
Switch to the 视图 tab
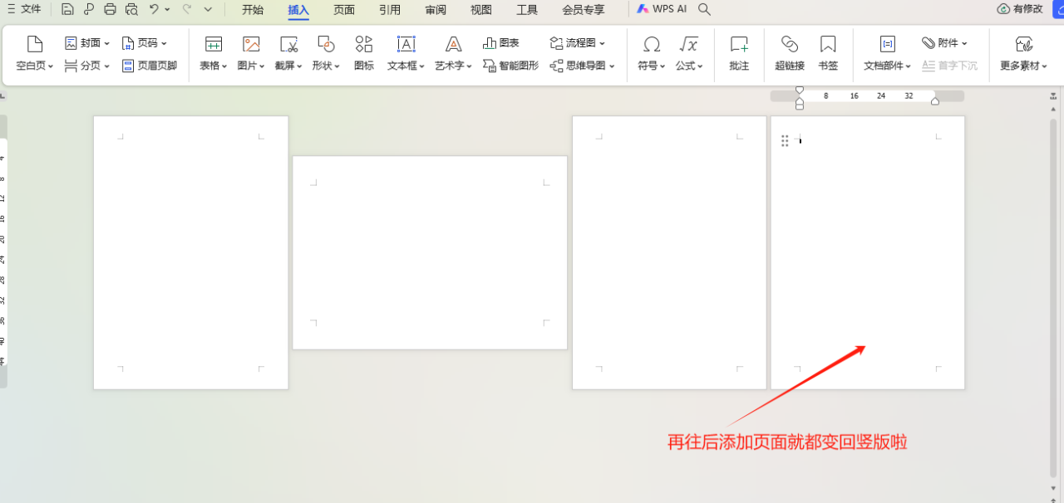click(481, 10)
